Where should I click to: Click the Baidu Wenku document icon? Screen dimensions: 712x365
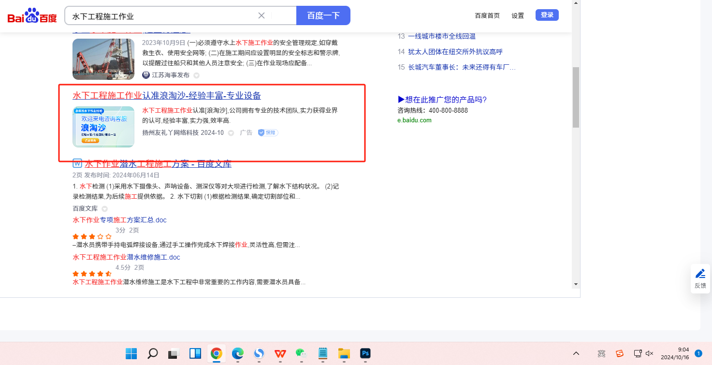click(x=77, y=163)
